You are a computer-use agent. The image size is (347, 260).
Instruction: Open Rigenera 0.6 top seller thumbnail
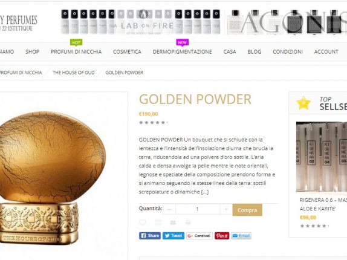[322, 157]
